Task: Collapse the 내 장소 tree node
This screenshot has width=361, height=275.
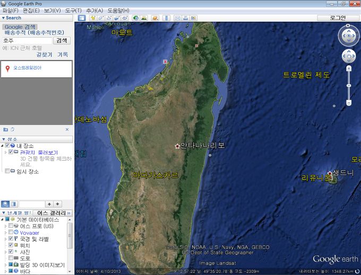Action: tap(2, 146)
